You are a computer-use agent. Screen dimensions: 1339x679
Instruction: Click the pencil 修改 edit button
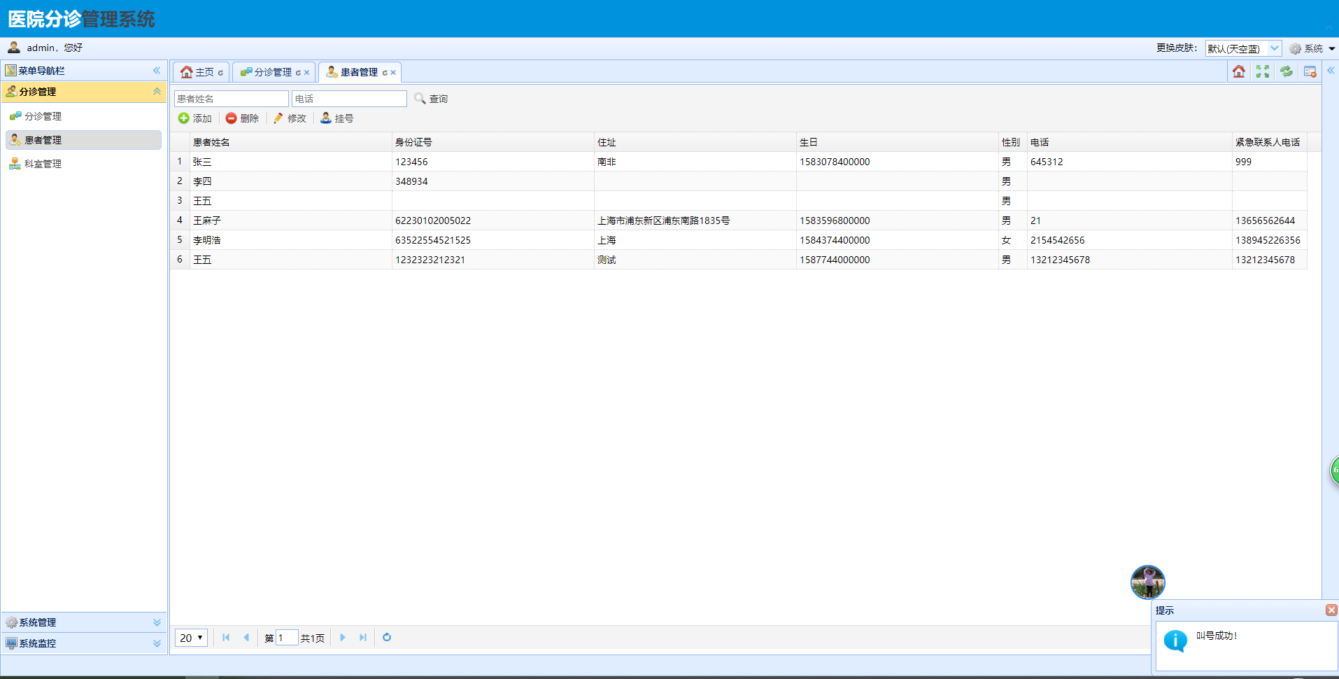[x=290, y=118]
